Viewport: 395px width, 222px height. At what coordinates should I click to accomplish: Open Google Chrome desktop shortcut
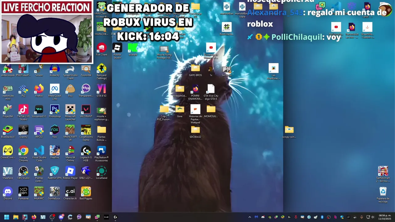(23, 154)
